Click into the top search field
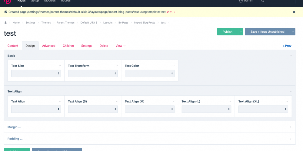 277,1
